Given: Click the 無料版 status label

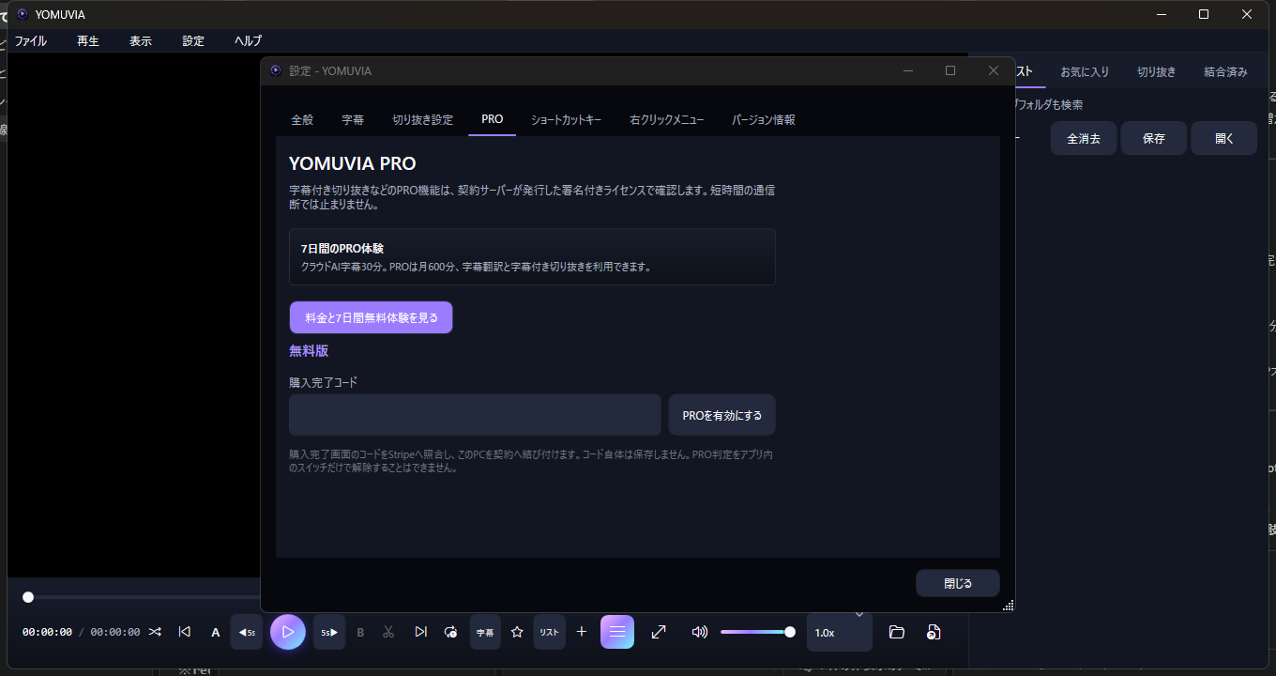Looking at the screenshot, I should (309, 350).
